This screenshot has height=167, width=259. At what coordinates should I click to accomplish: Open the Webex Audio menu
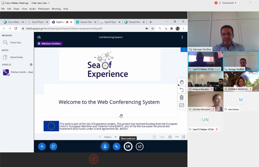(32, 9)
